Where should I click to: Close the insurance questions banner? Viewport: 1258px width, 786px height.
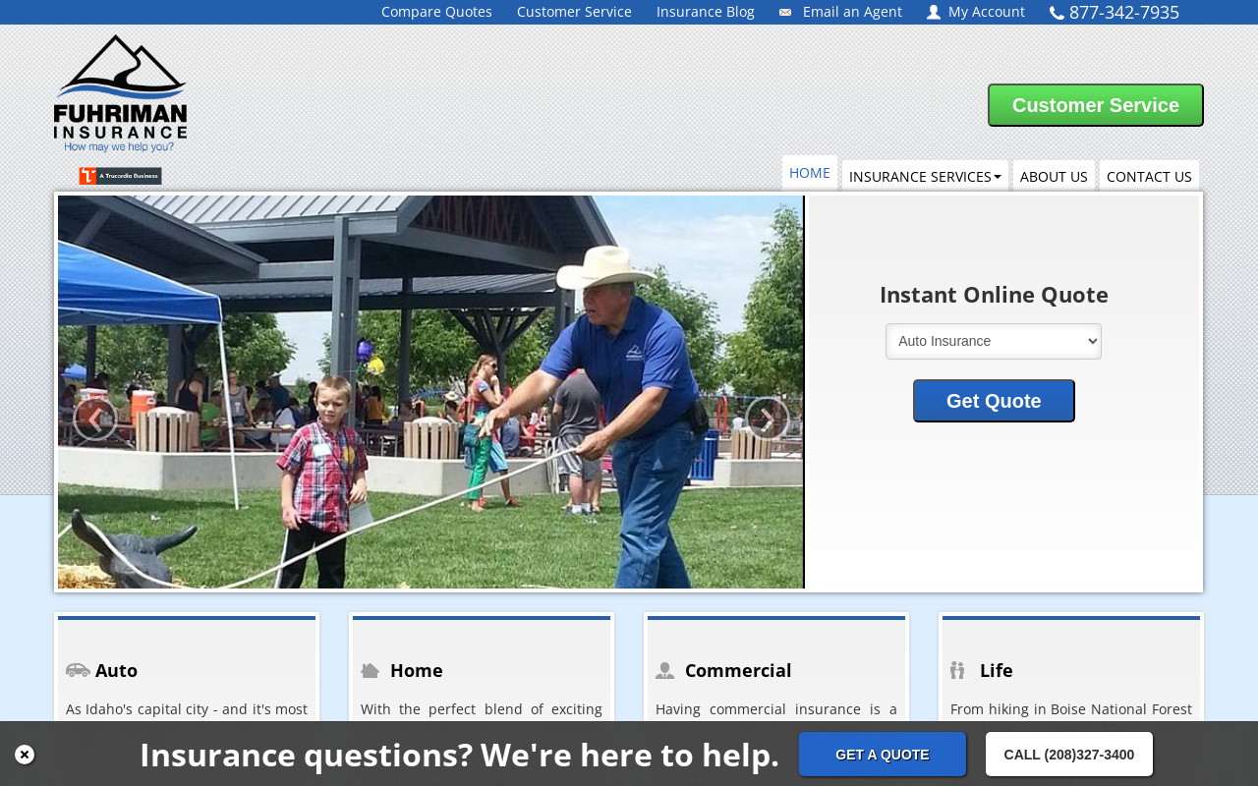(25, 755)
